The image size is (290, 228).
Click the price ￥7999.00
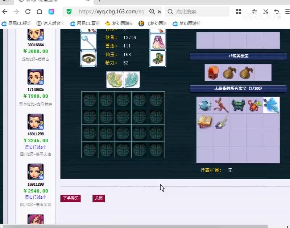coord(36,96)
